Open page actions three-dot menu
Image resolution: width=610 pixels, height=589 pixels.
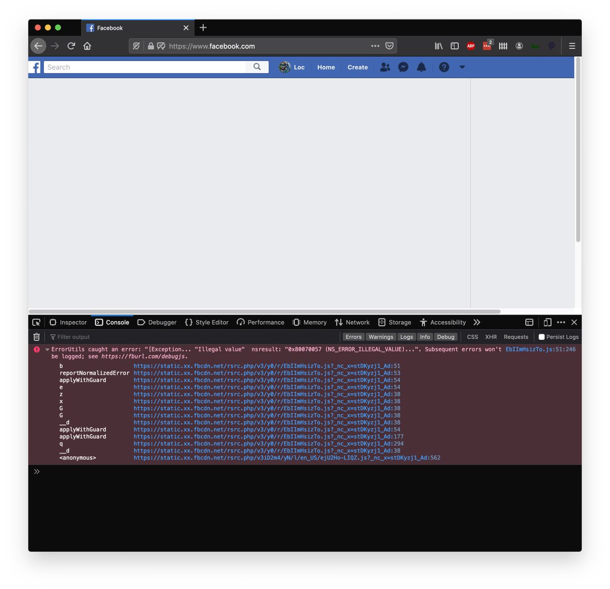coord(375,46)
